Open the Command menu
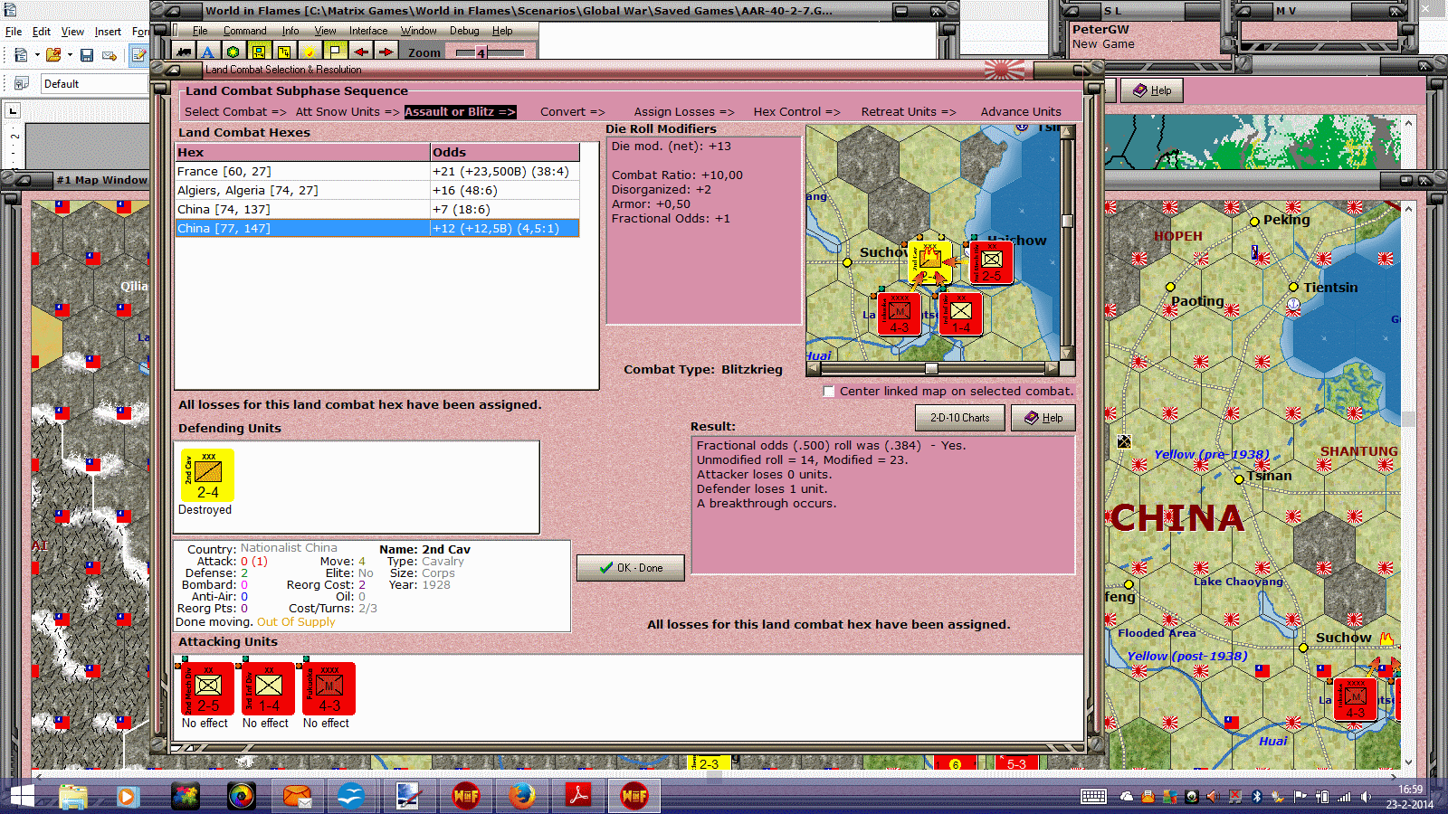1448x814 pixels. (244, 31)
